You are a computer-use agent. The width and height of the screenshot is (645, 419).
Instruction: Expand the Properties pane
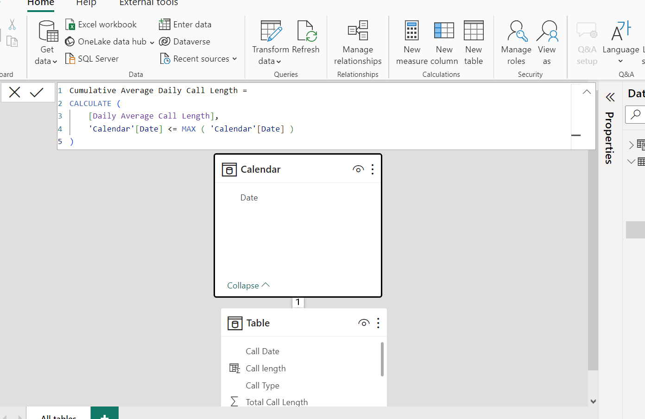coord(610,97)
